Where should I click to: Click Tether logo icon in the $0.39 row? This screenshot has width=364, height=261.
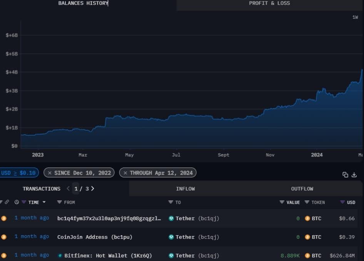[171, 237]
